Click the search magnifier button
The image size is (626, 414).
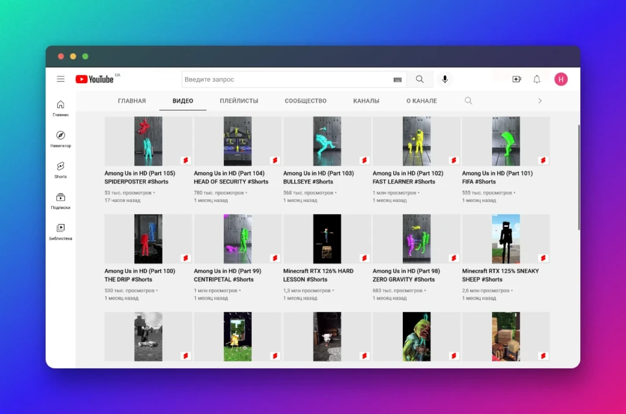[x=419, y=79]
